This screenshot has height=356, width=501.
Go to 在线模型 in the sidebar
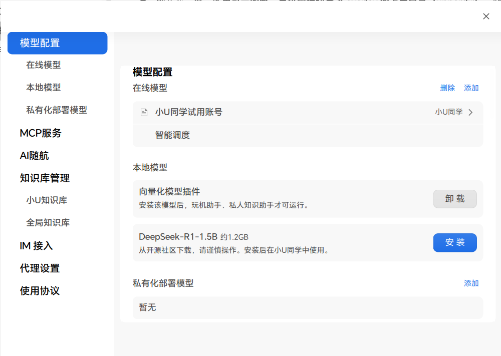[x=44, y=65]
